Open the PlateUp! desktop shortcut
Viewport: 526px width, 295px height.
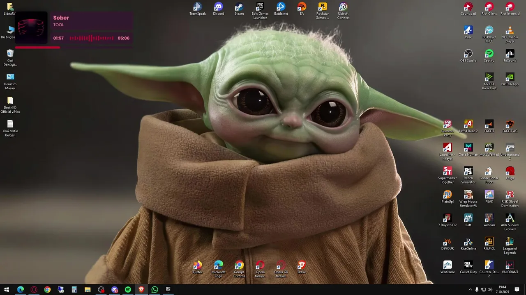(448, 197)
